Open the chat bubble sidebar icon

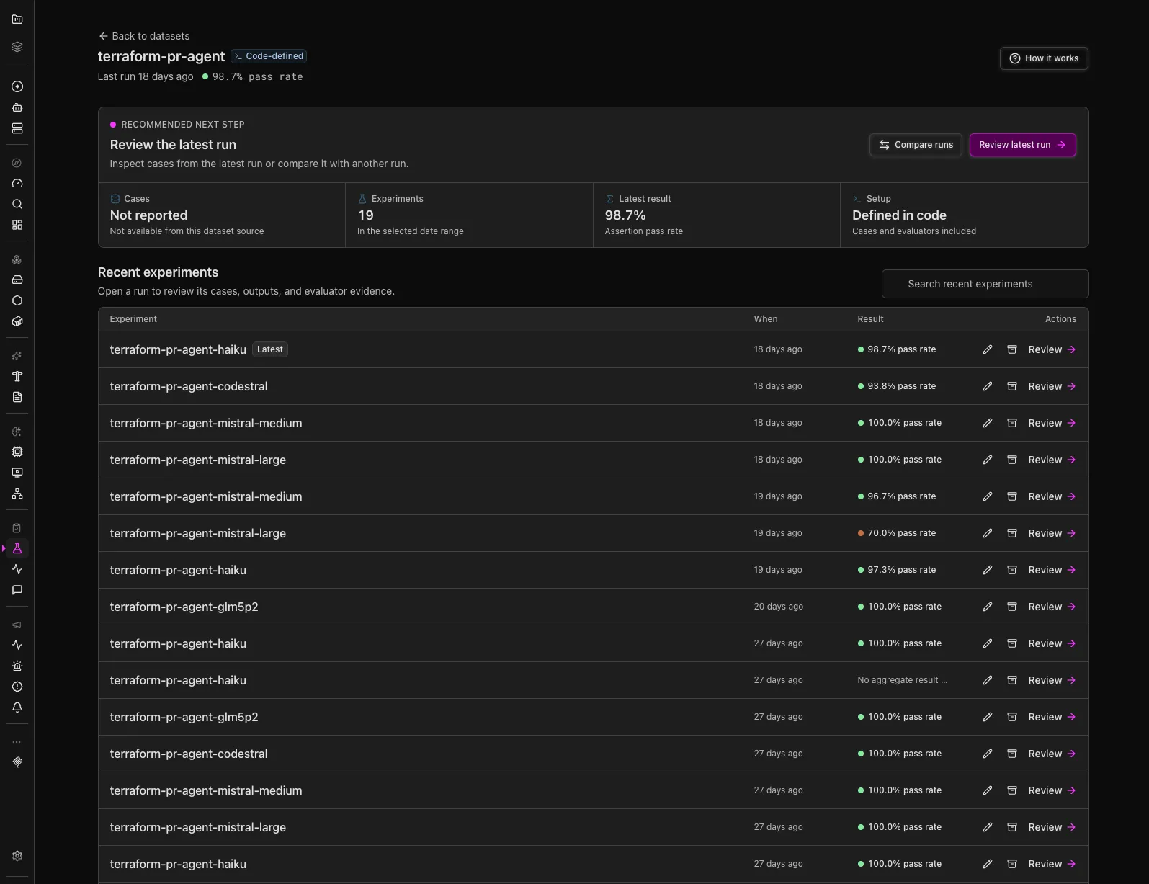17,590
